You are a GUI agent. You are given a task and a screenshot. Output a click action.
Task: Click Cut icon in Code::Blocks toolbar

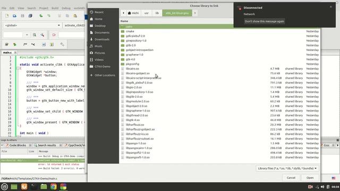[59, 16]
